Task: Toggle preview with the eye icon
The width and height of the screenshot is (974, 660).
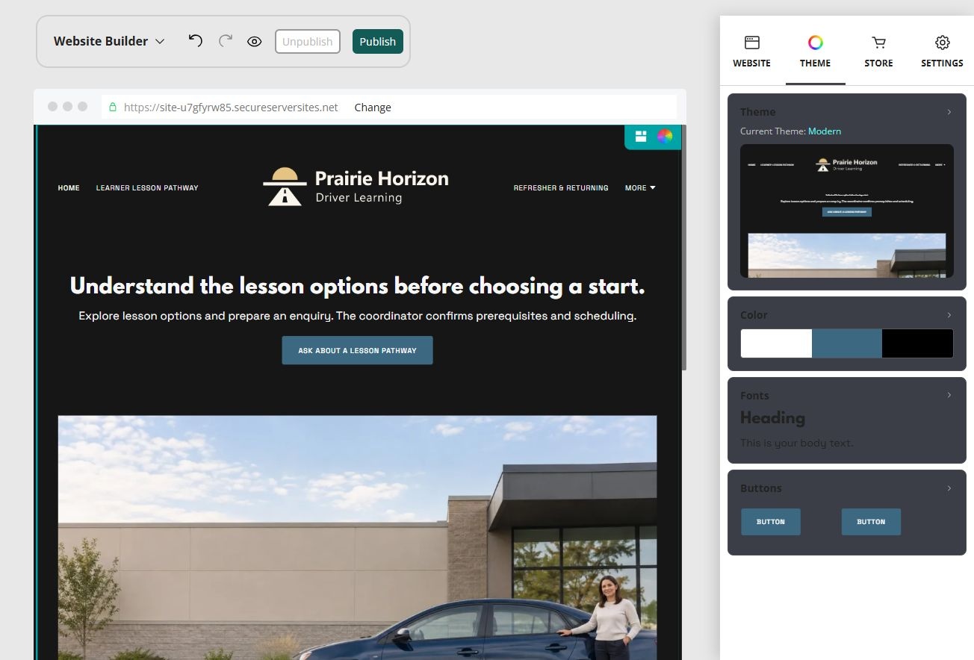Action: pos(255,41)
